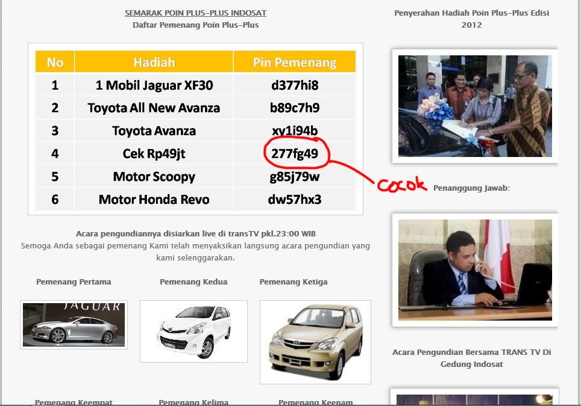Select the 'Toyota All New Avanza' cell

pyautogui.click(x=154, y=108)
